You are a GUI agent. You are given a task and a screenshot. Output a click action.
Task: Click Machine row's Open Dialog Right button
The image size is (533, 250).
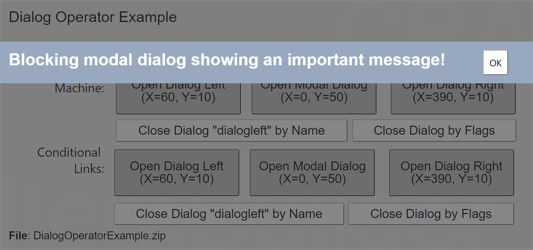[453, 98]
